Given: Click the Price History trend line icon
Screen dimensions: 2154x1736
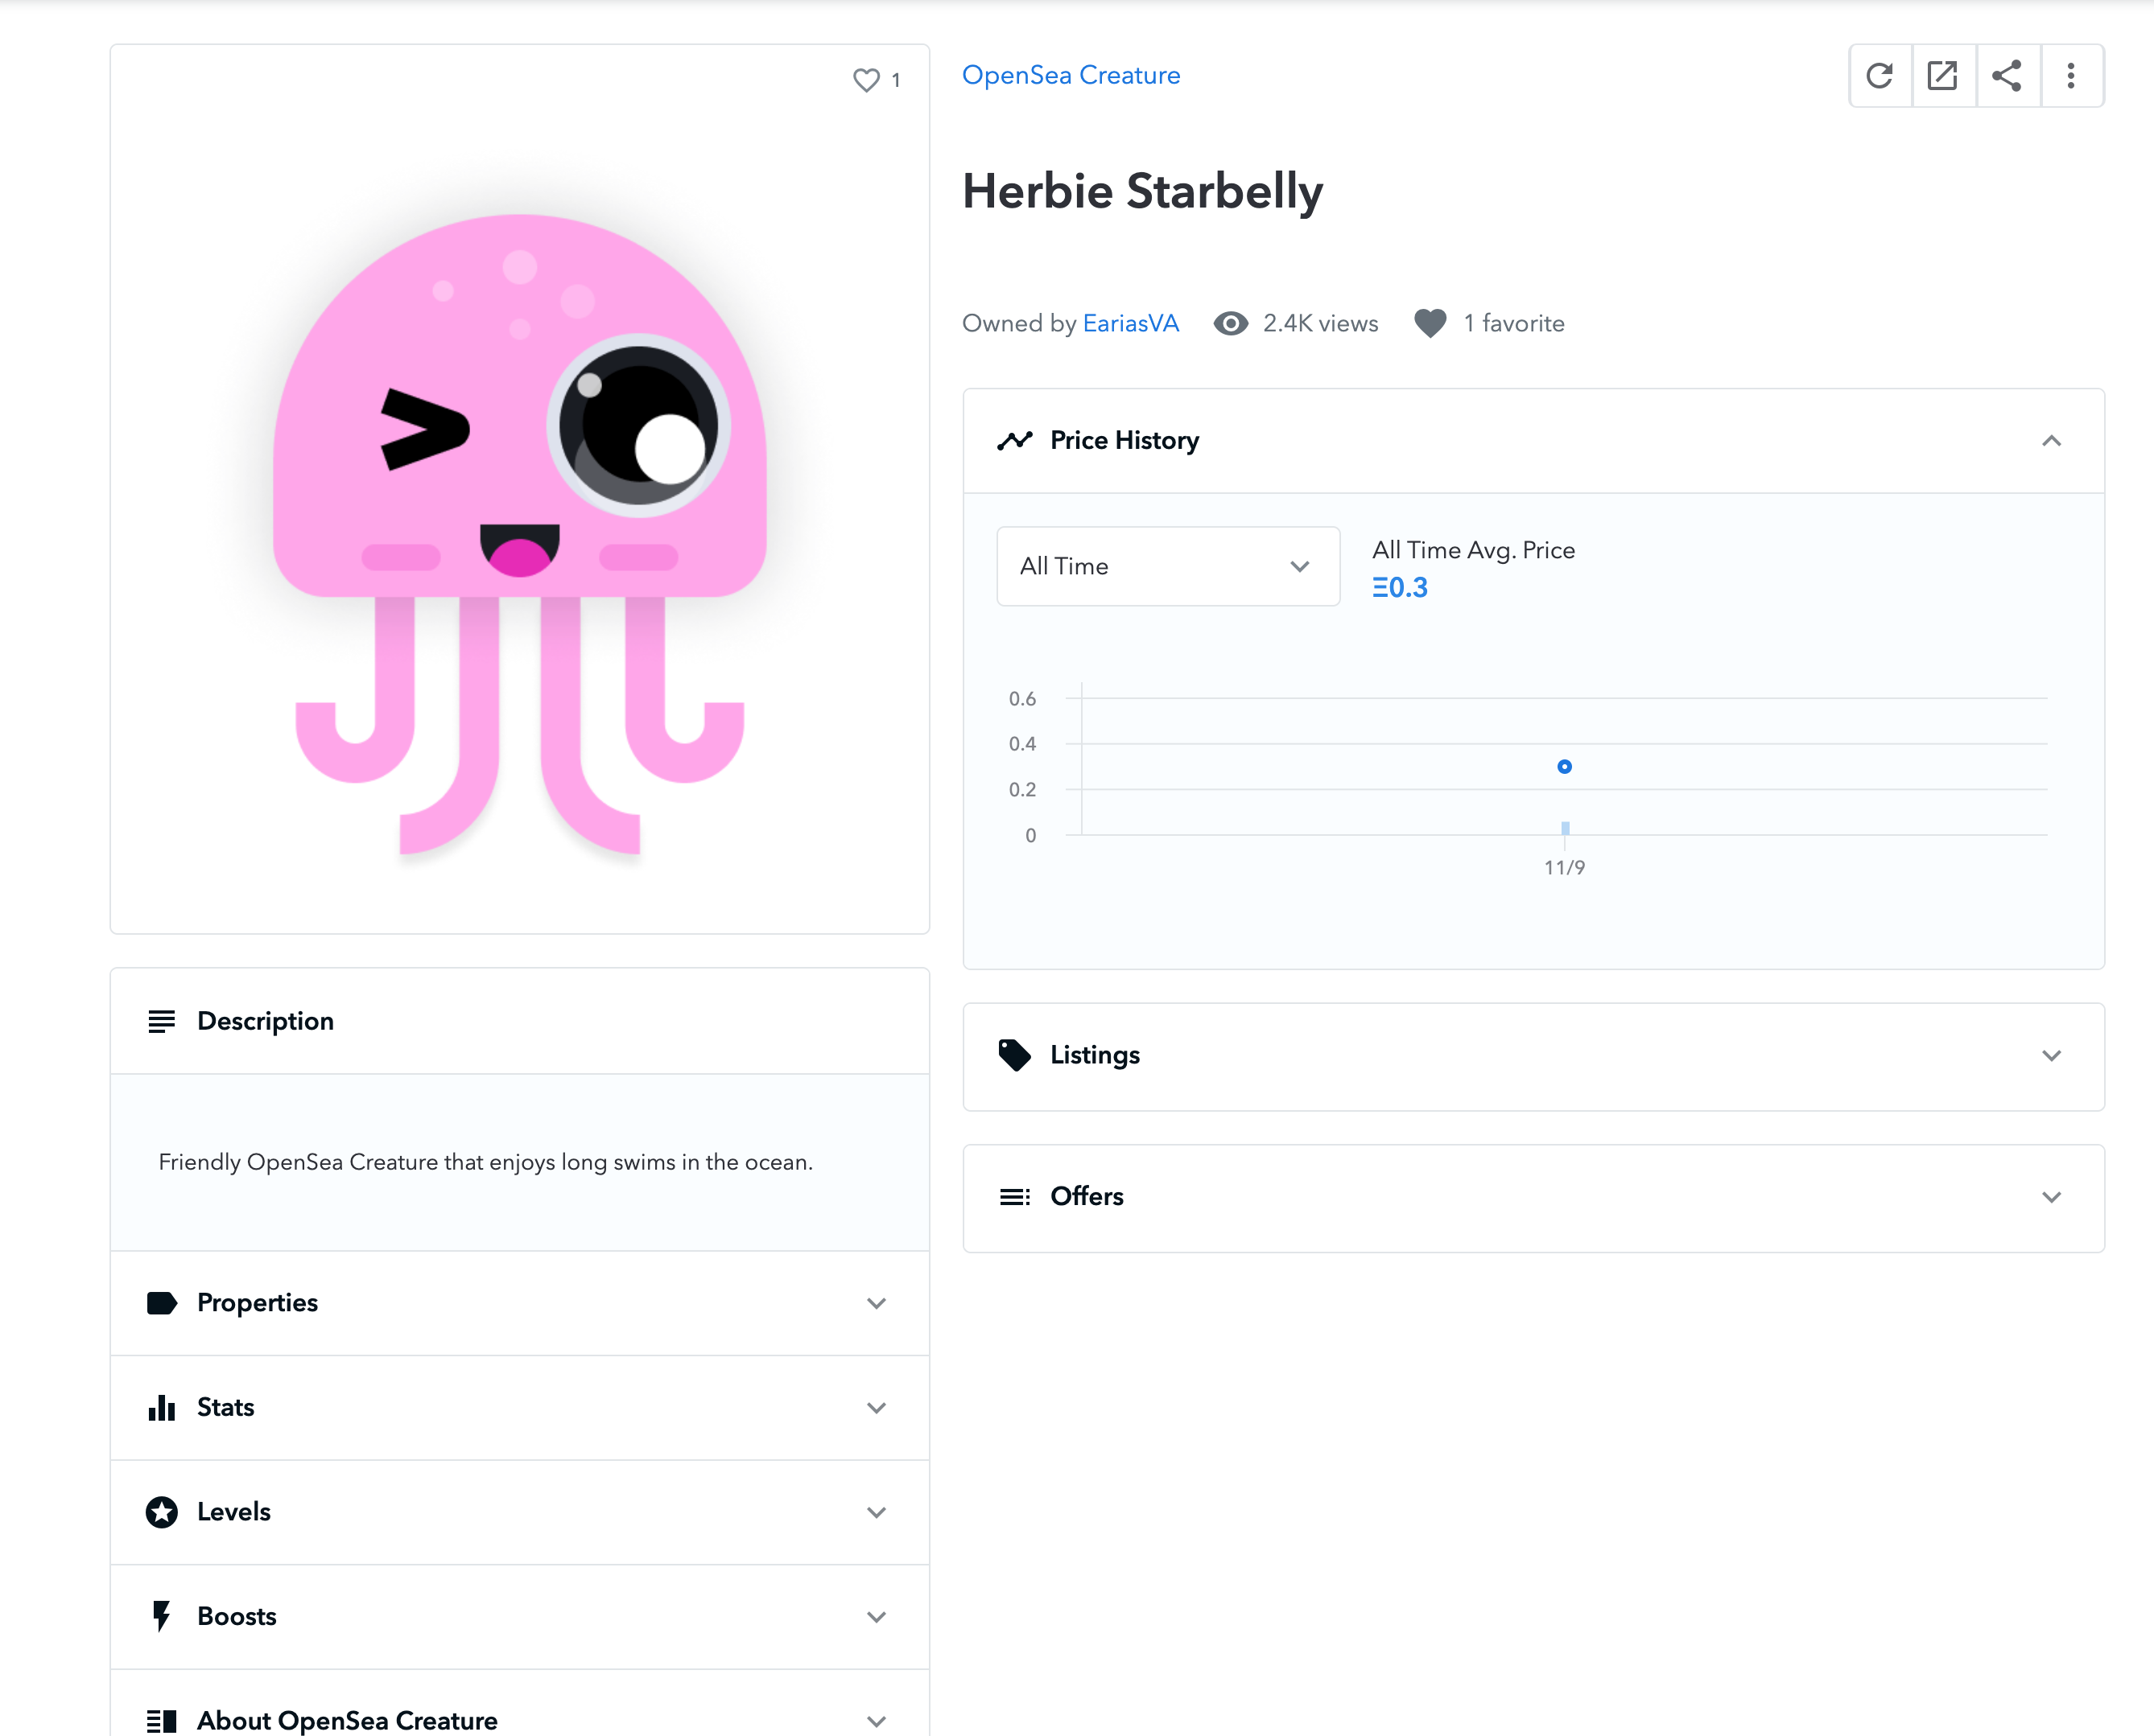Looking at the screenshot, I should click(x=1014, y=441).
